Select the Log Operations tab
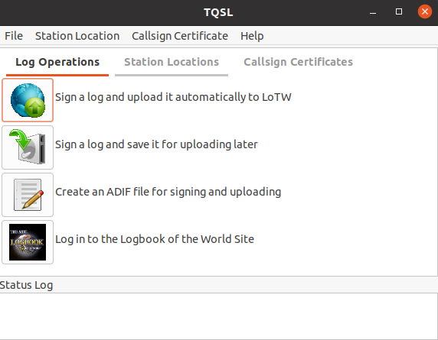This screenshot has height=340, width=438. point(57,62)
